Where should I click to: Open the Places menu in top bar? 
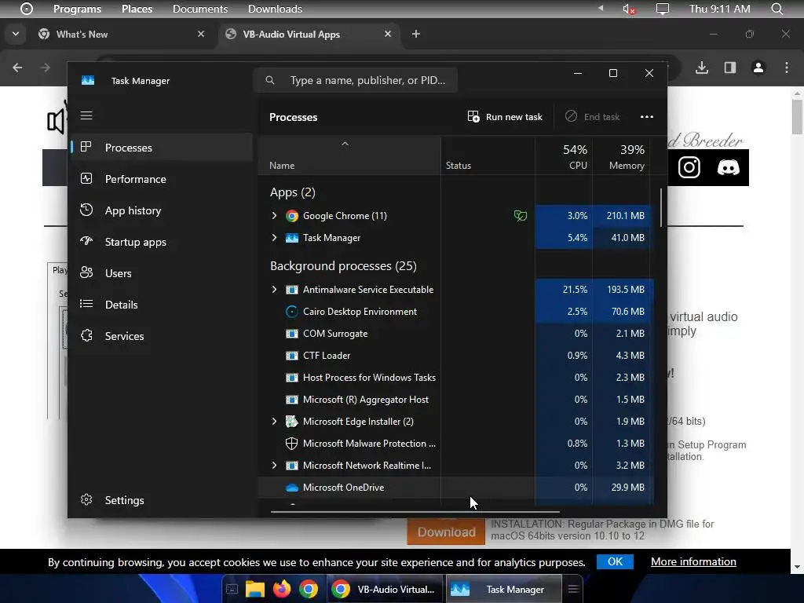coord(137,9)
